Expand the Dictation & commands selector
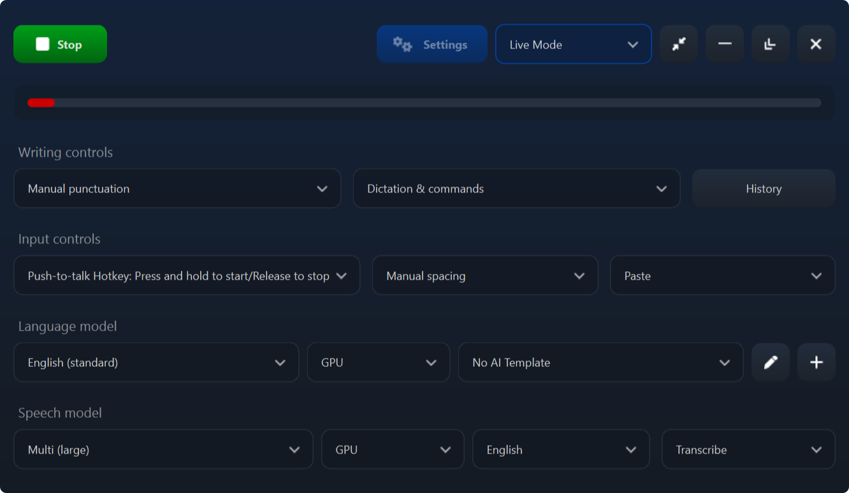 [516, 189]
